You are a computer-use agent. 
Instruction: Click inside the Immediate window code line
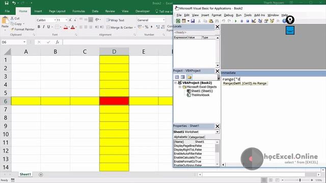click(231, 79)
